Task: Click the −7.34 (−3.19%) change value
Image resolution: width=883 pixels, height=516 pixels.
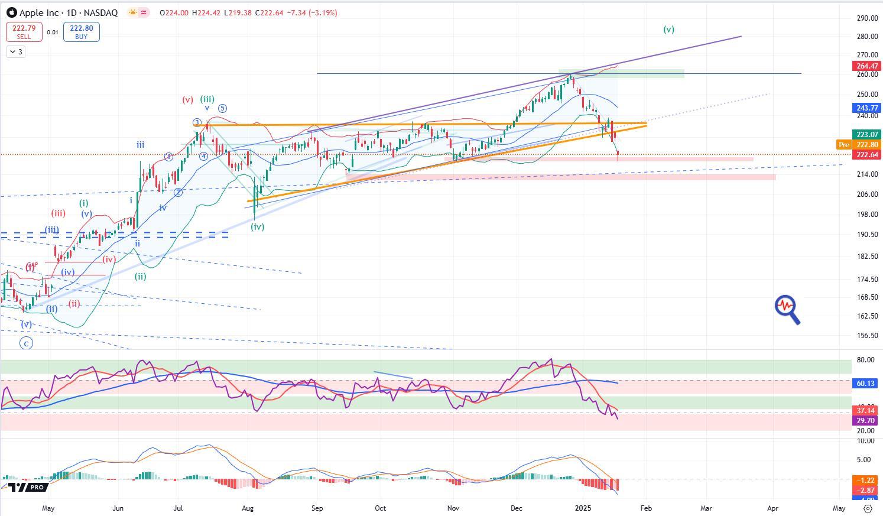Action: (311, 12)
